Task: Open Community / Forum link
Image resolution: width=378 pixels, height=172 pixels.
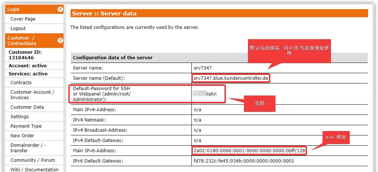Action: click(x=33, y=160)
